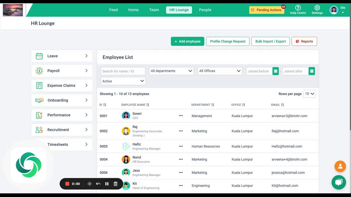Screen dimensions: 351x197
Task: Open the Leave calendar icon
Action: tap(39, 56)
